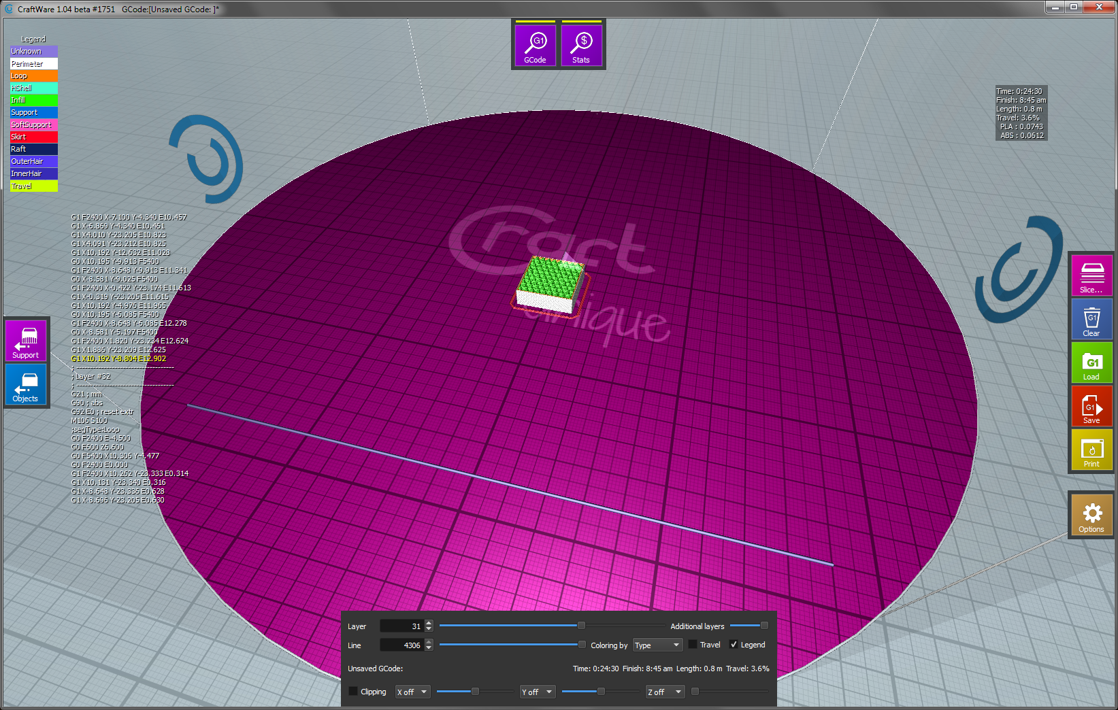Image resolution: width=1118 pixels, height=710 pixels.
Task: Expand the Z off clipping dropdown
Action: (x=664, y=692)
